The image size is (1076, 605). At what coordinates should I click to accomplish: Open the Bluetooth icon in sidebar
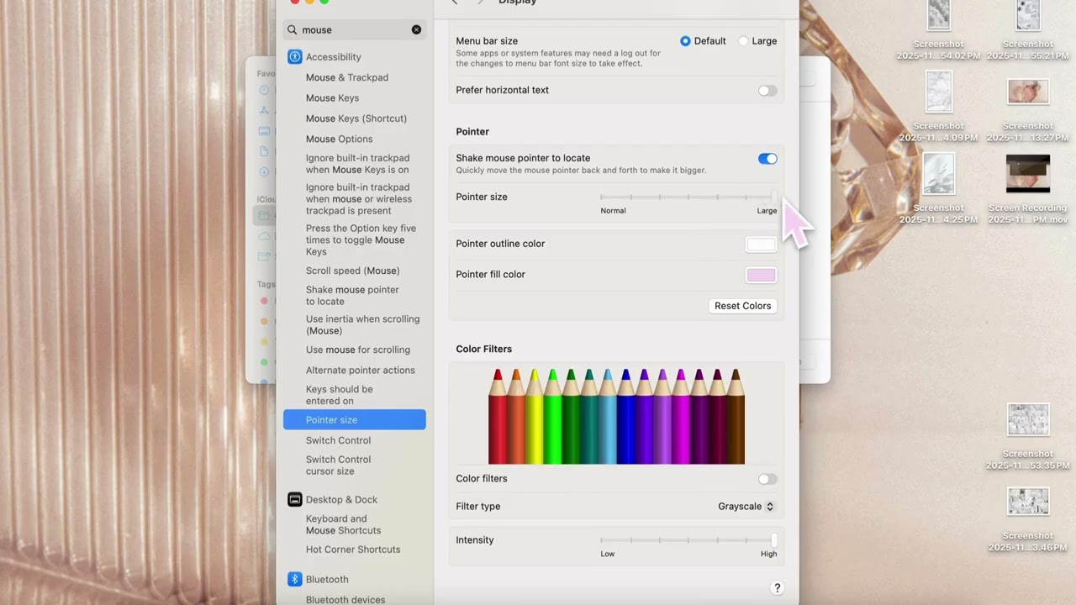(x=294, y=579)
